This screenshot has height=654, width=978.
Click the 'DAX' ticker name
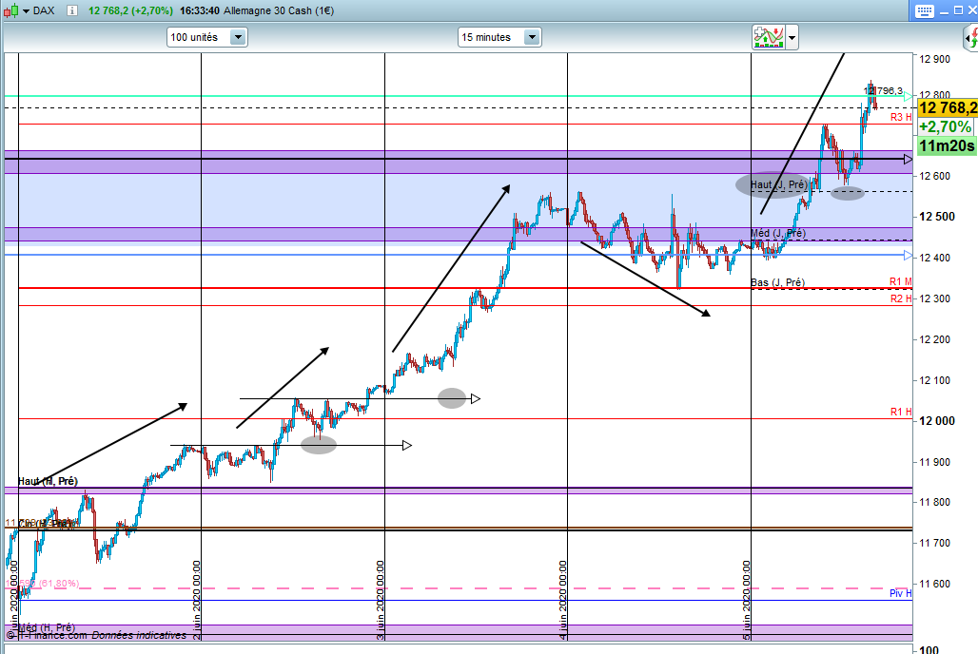coord(44,10)
